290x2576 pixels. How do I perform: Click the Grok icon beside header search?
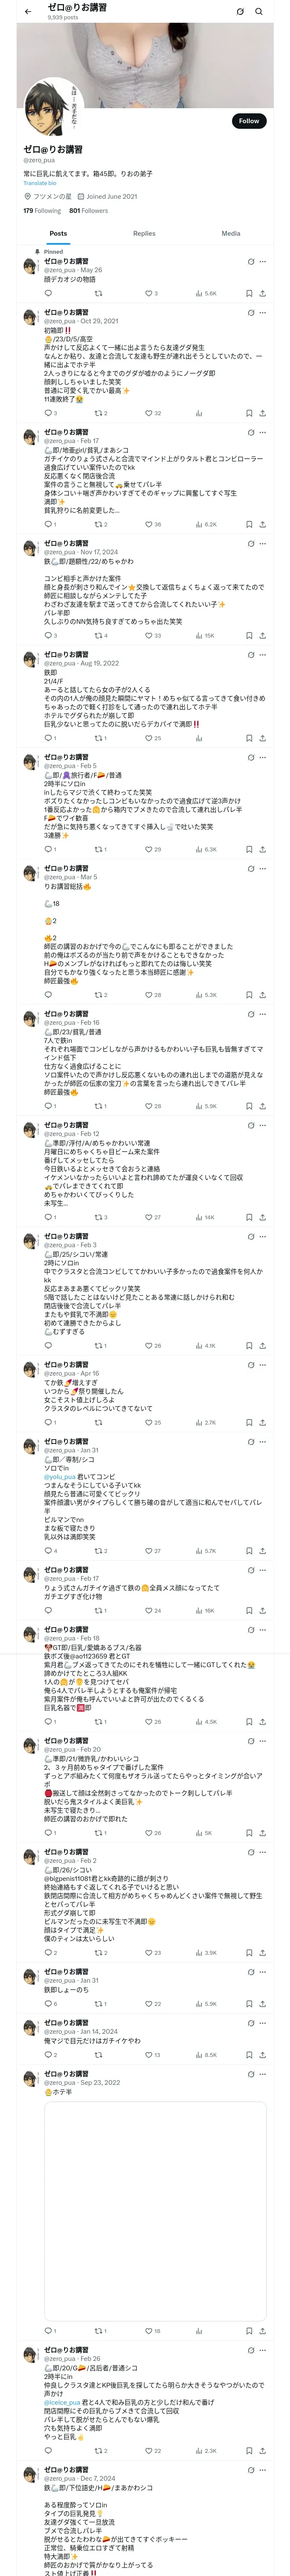240,12
